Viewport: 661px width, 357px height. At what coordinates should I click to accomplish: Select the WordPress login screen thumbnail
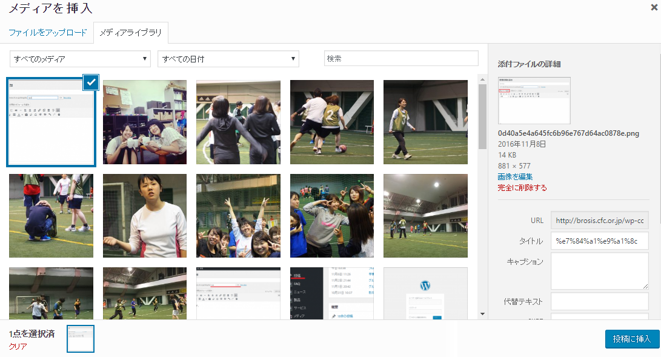pyautogui.click(x=425, y=293)
